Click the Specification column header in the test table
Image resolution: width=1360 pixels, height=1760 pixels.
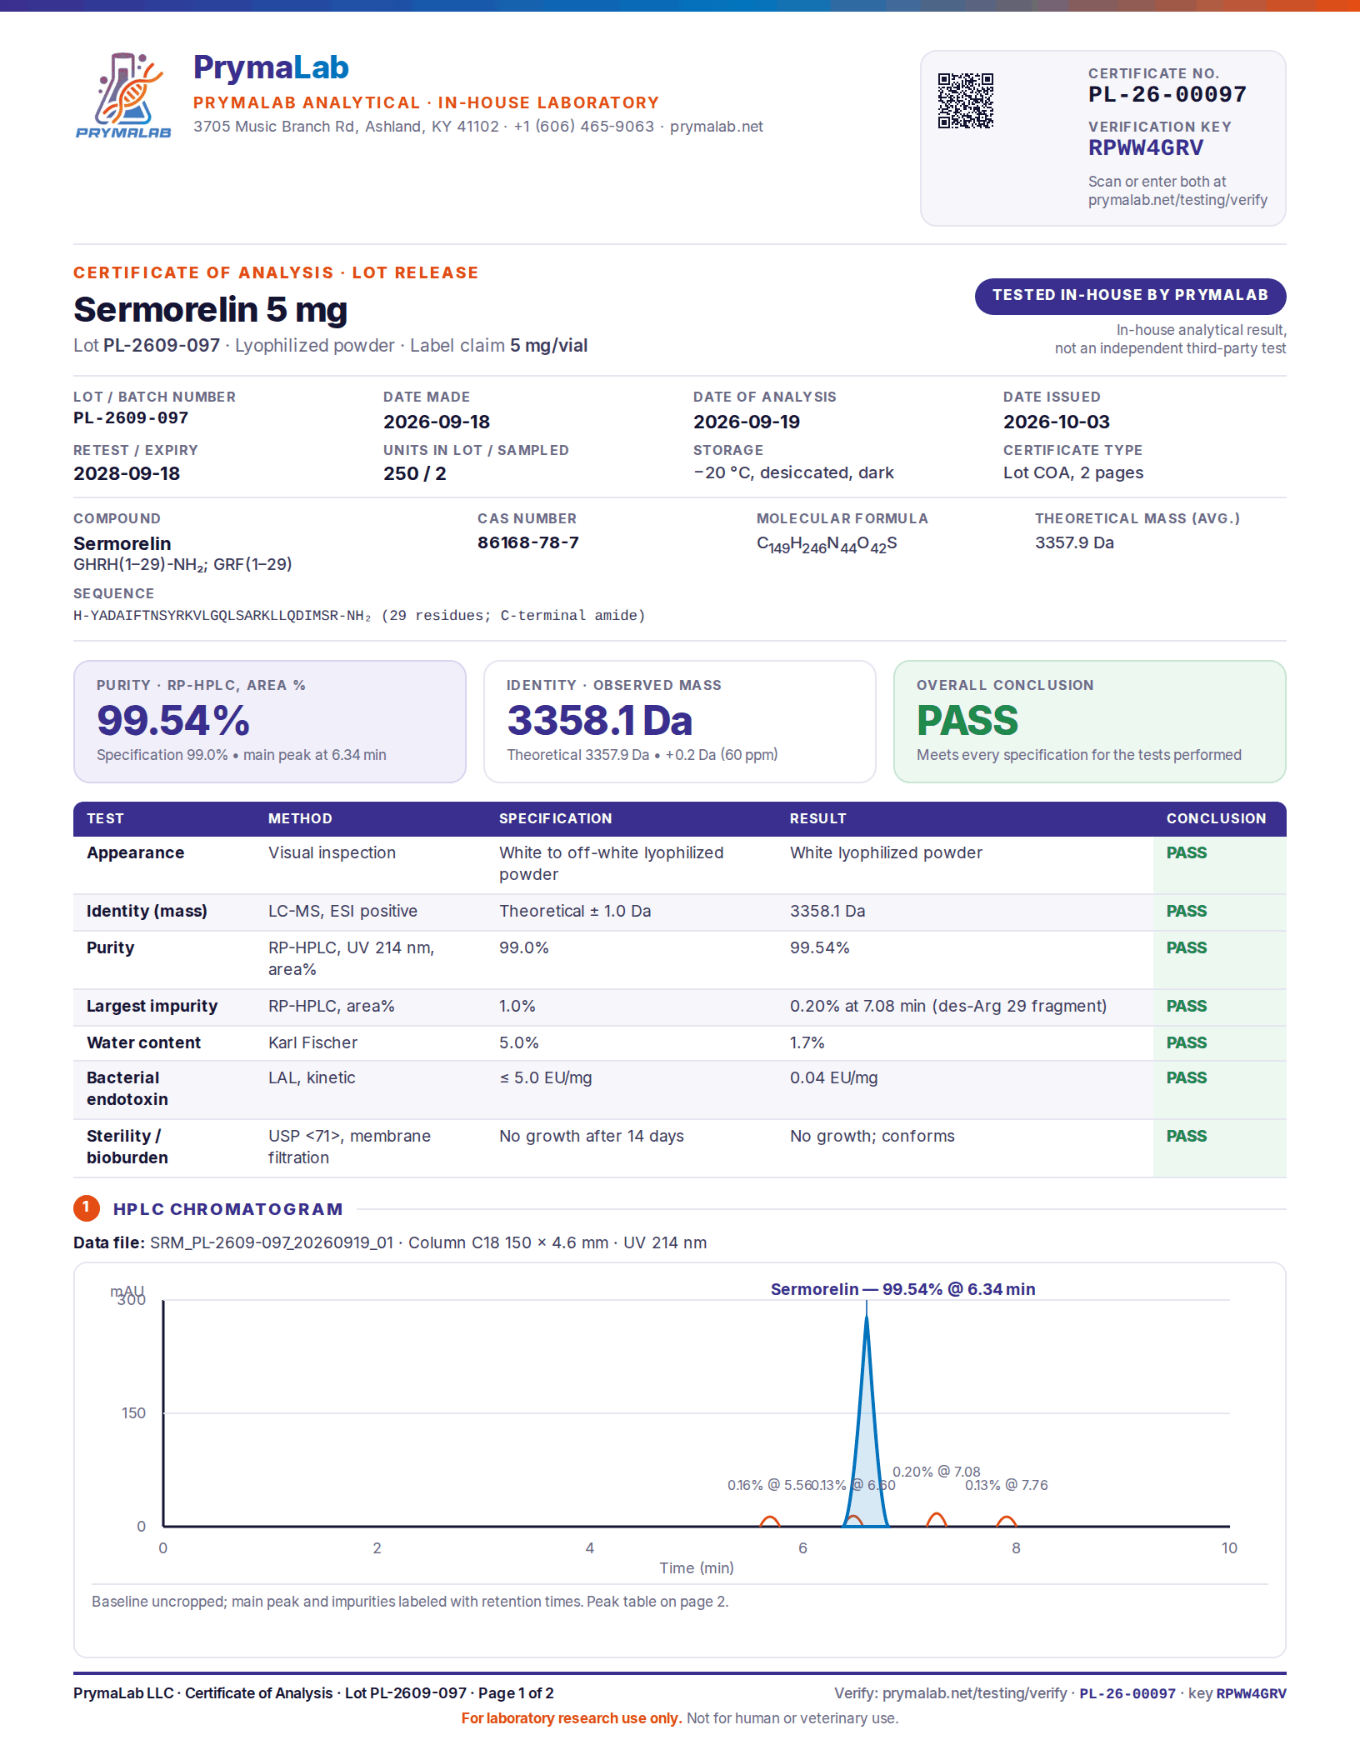coord(556,818)
